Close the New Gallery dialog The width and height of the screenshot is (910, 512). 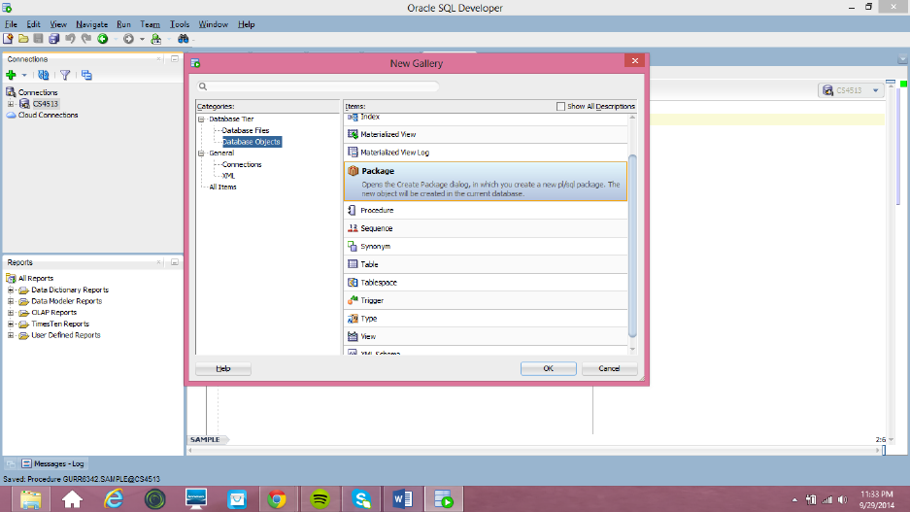(x=635, y=61)
